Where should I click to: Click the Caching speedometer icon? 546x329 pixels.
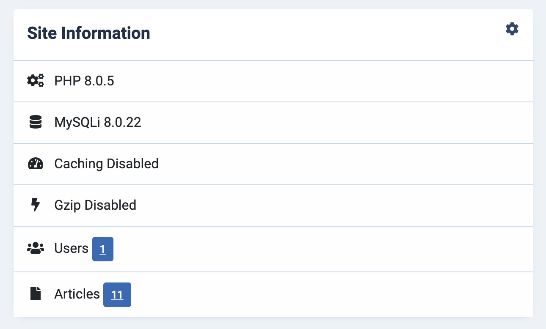tap(36, 164)
